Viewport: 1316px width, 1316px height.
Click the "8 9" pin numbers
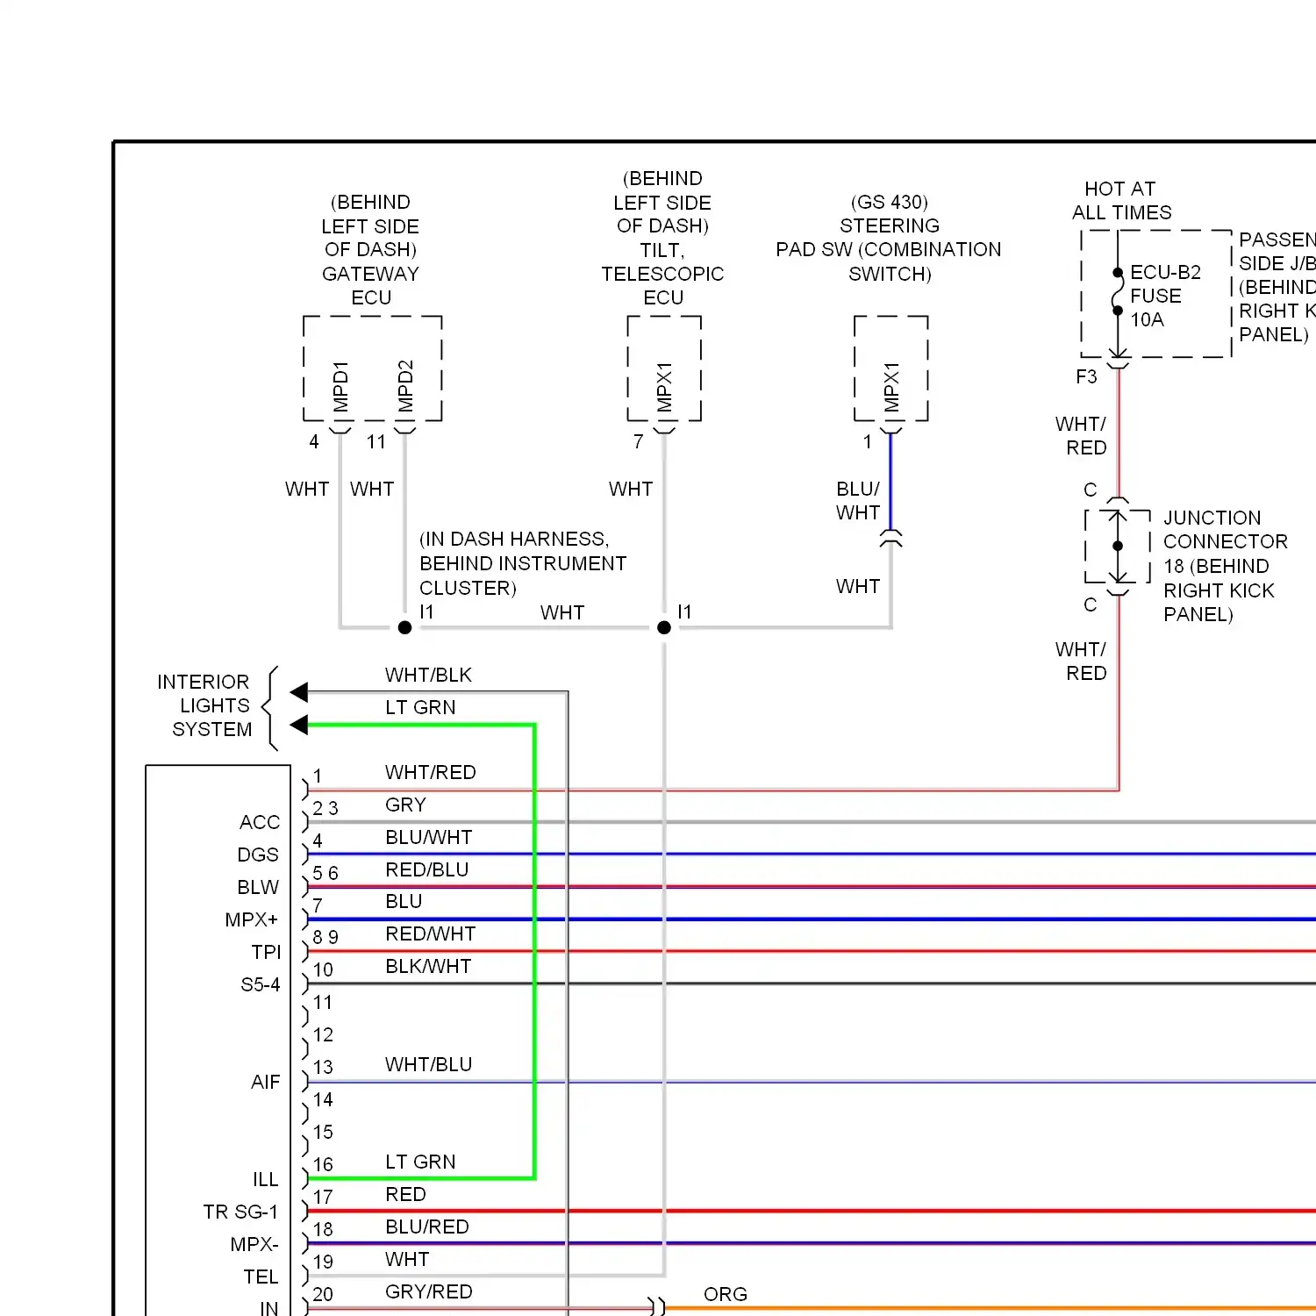(x=325, y=937)
